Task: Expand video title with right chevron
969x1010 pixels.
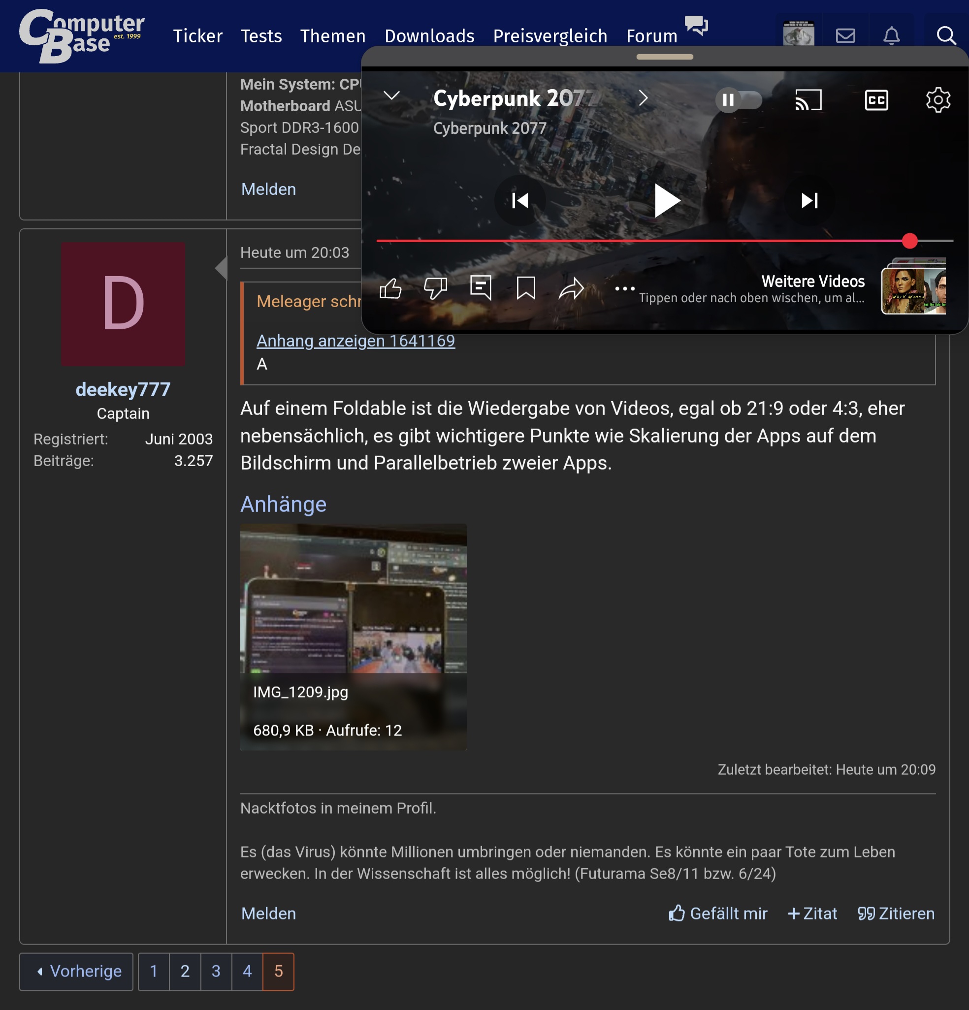Action: (x=643, y=98)
